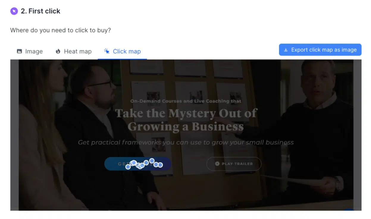Image resolution: width=371 pixels, height=219 pixels.
Task: Click the blue Get button under click dots
Action: pos(137,164)
